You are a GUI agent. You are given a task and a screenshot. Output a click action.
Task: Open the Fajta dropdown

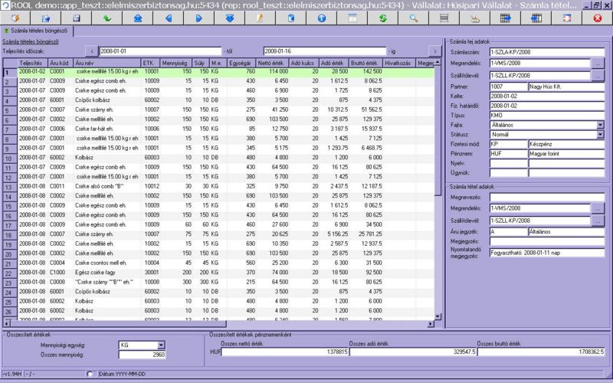(x=600, y=124)
